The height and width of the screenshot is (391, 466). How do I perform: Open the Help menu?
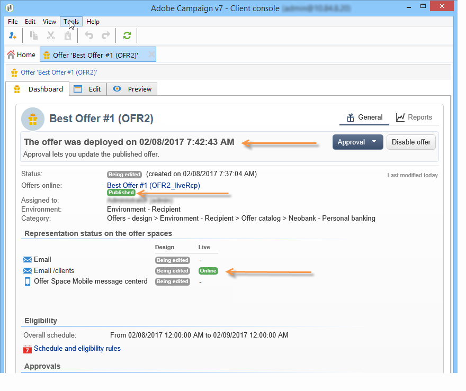point(93,22)
